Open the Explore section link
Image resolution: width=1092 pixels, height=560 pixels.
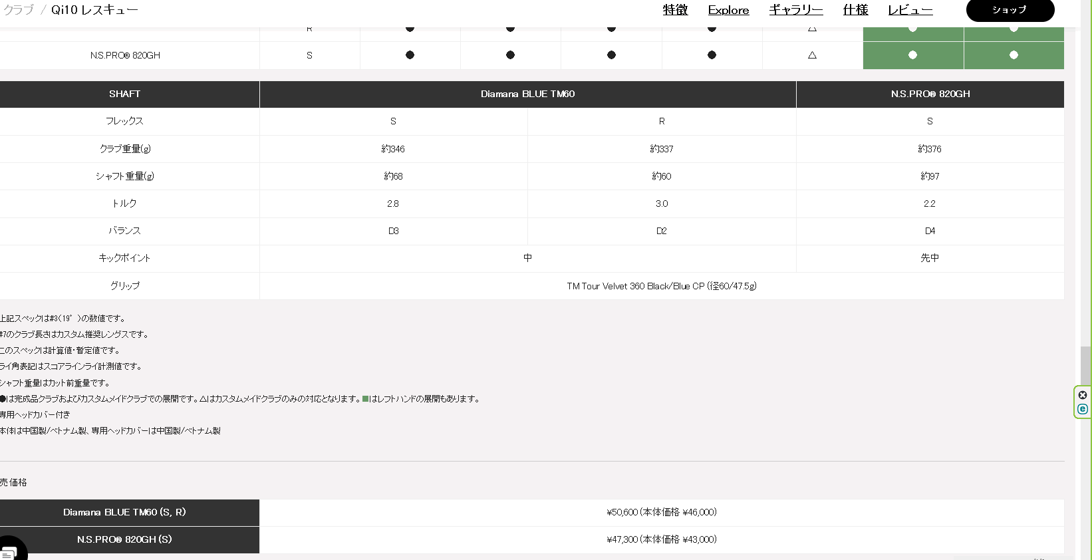point(728,10)
